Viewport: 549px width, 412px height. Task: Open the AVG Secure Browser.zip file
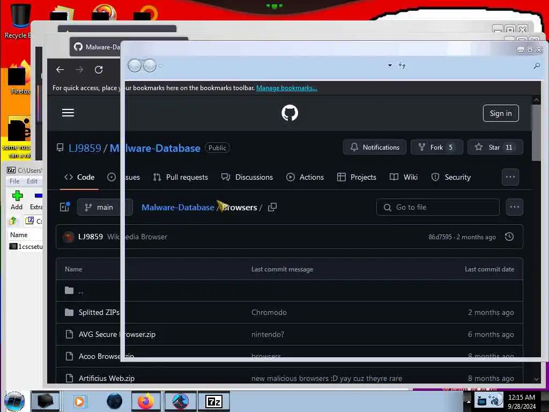point(117,335)
